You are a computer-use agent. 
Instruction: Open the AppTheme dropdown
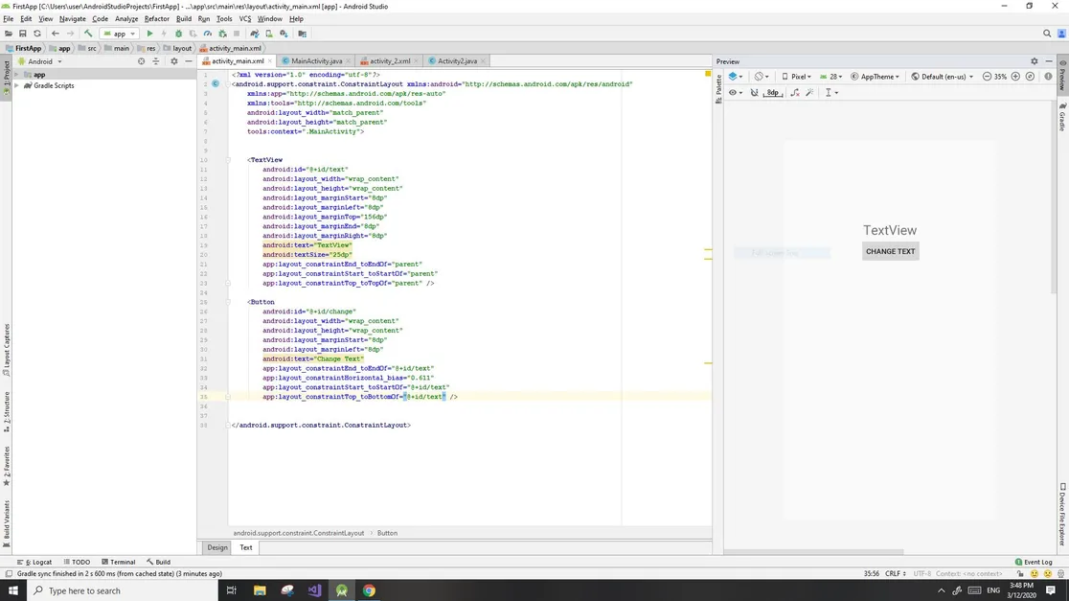[x=875, y=77]
